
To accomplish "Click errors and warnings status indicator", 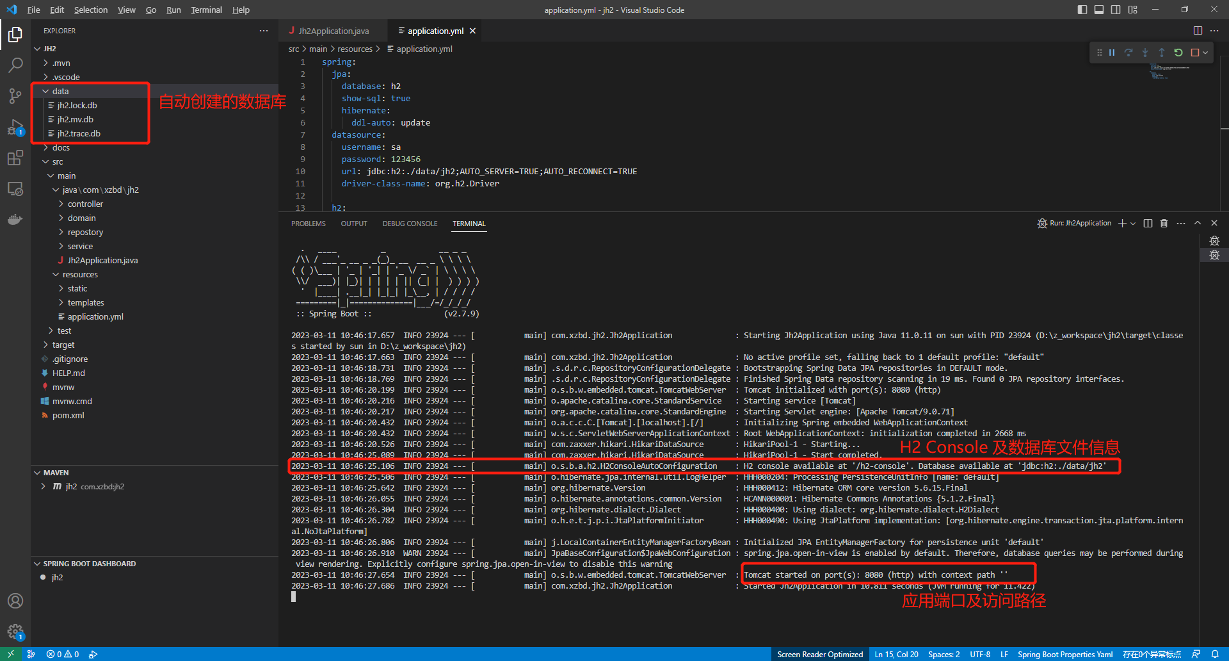I will tap(63, 654).
